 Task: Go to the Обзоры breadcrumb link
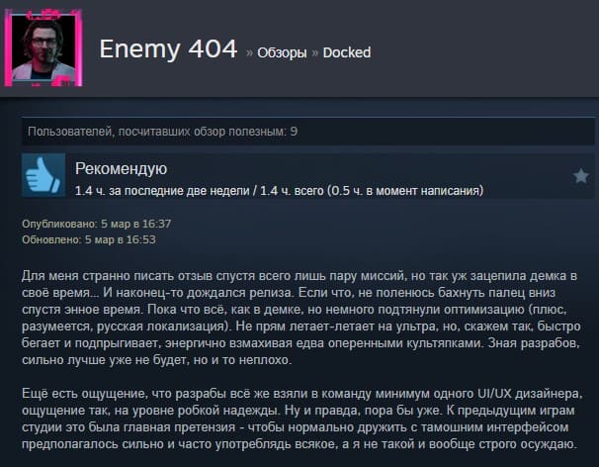tap(282, 52)
